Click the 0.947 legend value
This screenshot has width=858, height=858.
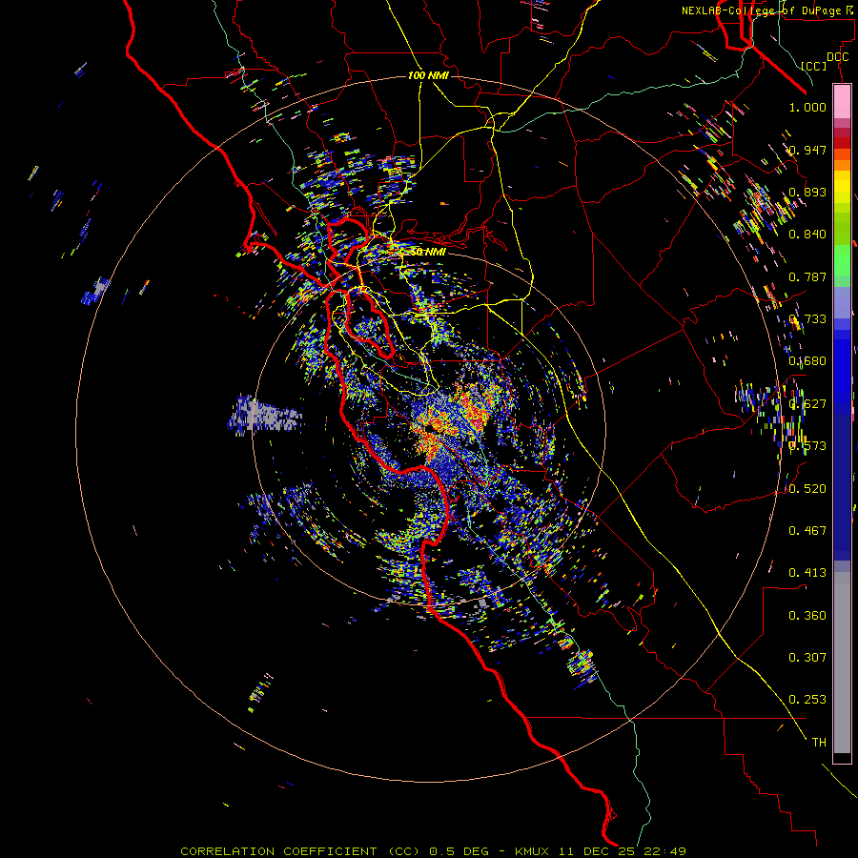807,150
